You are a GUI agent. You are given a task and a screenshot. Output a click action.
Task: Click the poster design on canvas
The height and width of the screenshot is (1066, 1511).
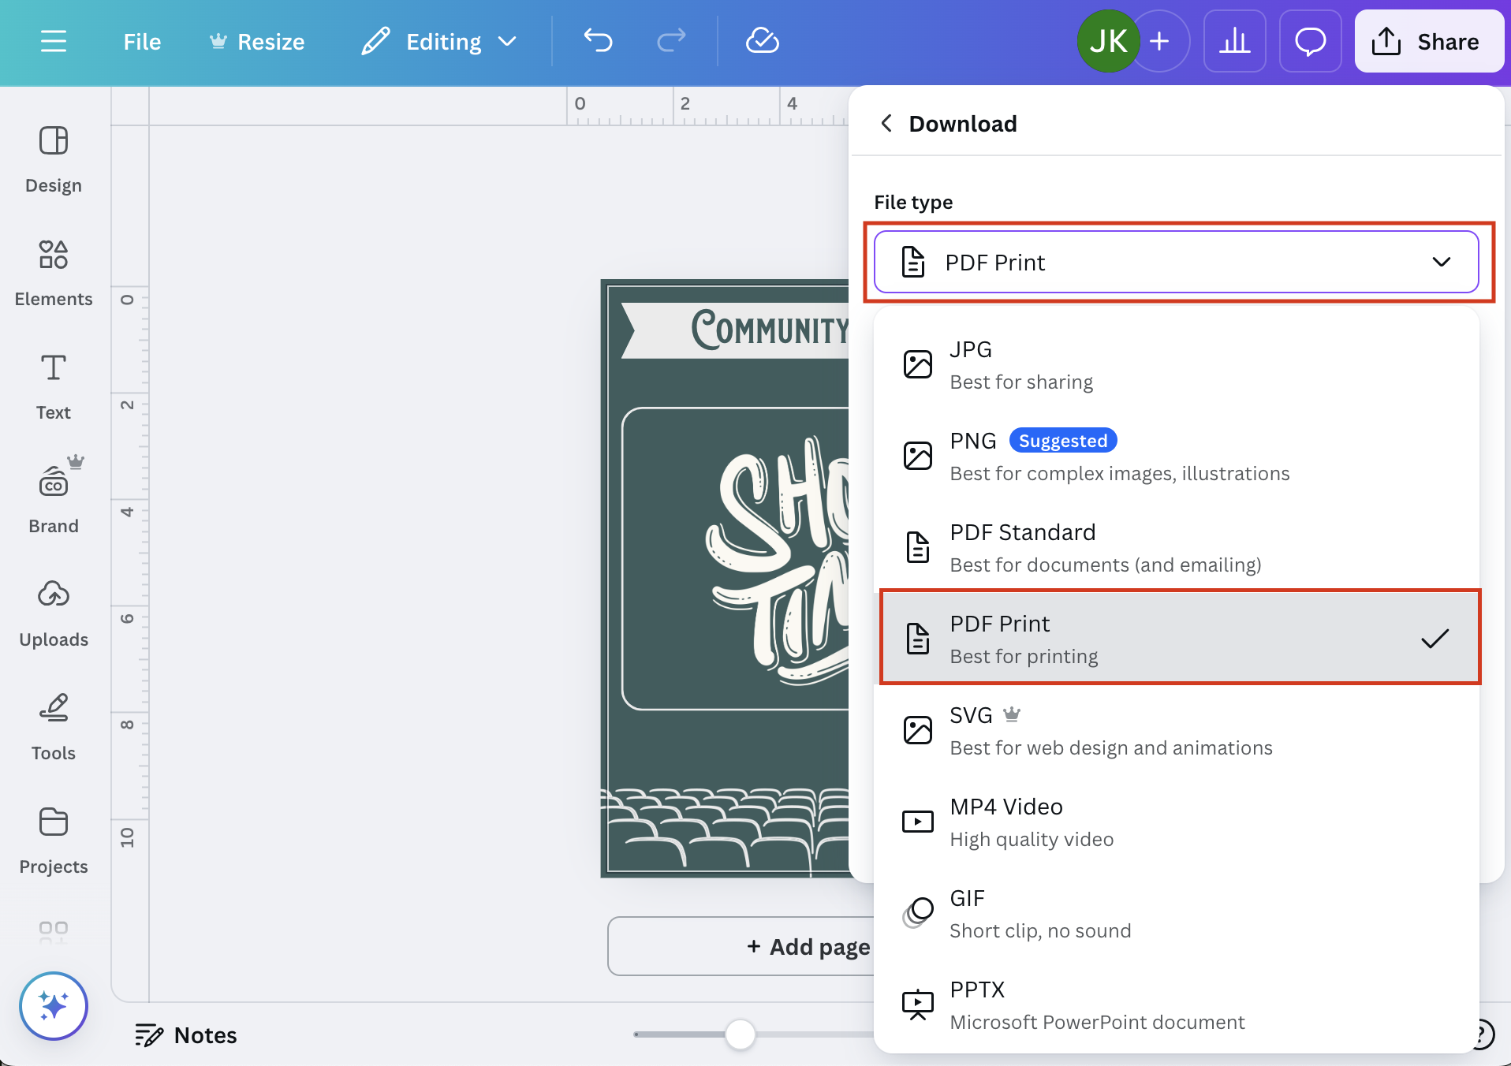click(x=726, y=578)
